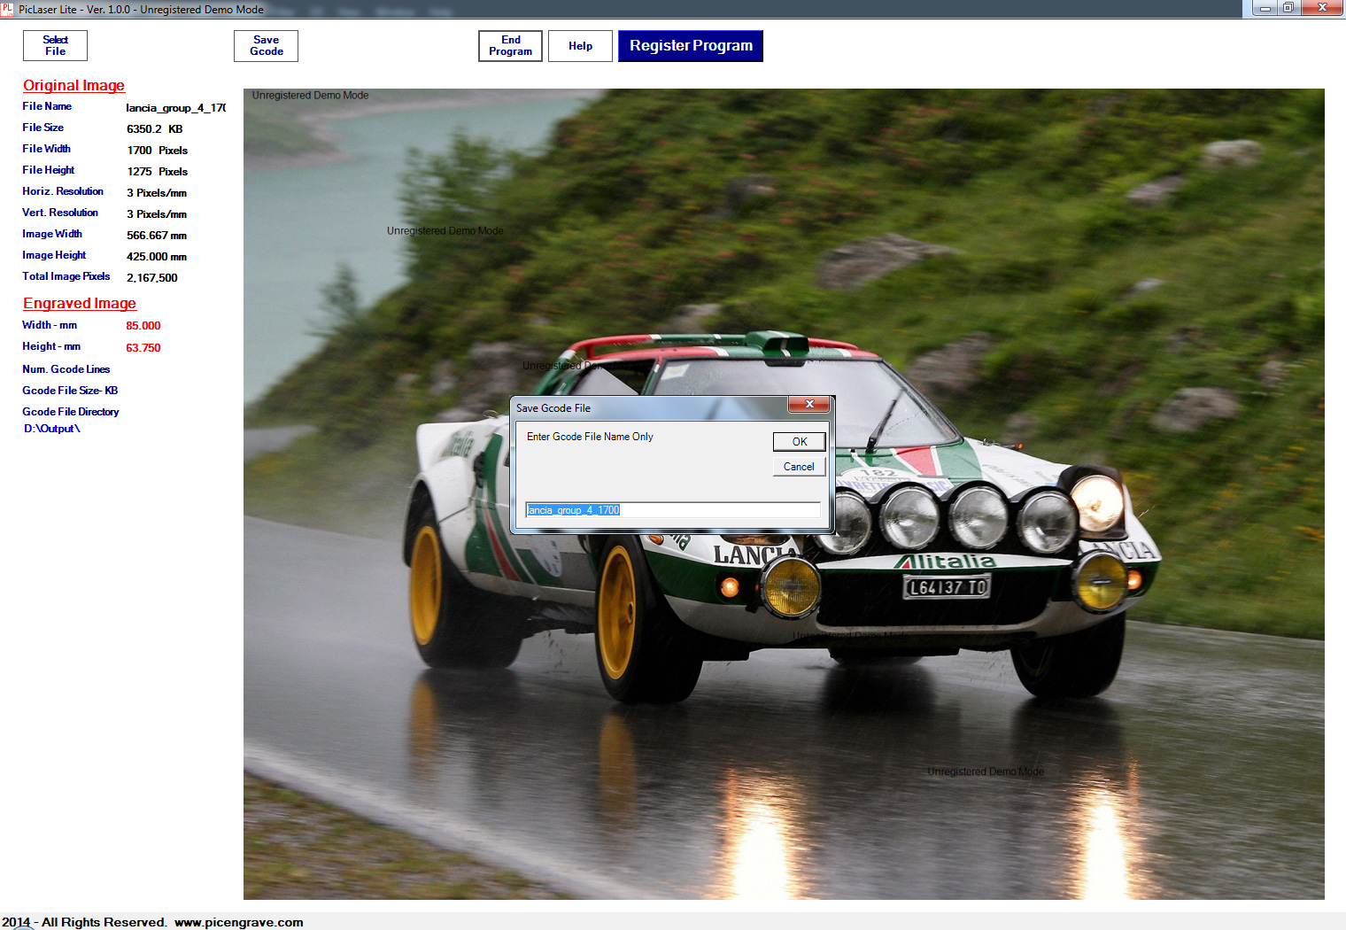This screenshot has width=1346, height=930.
Task: Click the 2,167,500 total pixels value
Action: point(151,278)
